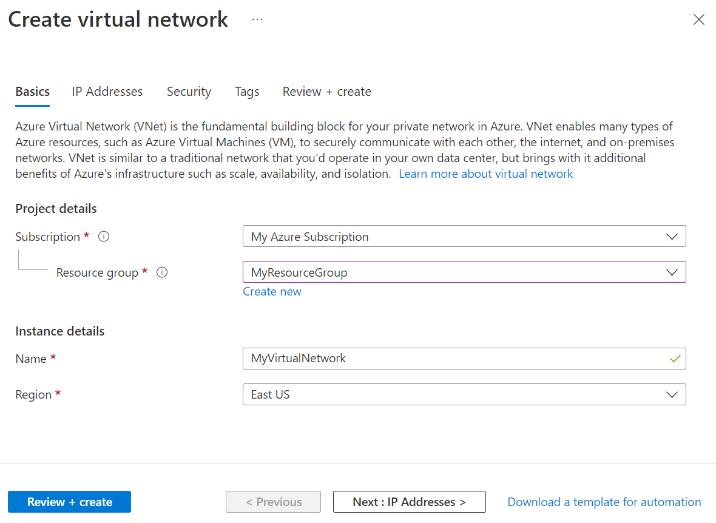Select the Basics tab
The width and height of the screenshot is (716, 523).
coord(32,92)
